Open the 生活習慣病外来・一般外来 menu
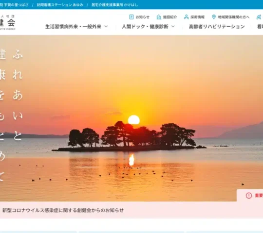 pos(73,26)
